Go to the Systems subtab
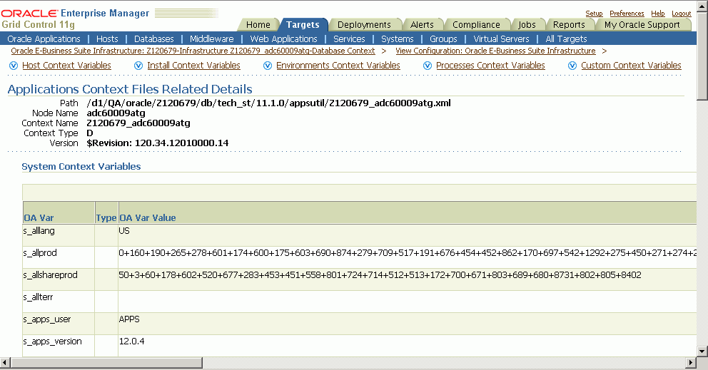The height and width of the screenshot is (370, 708). (x=398, y=38)
